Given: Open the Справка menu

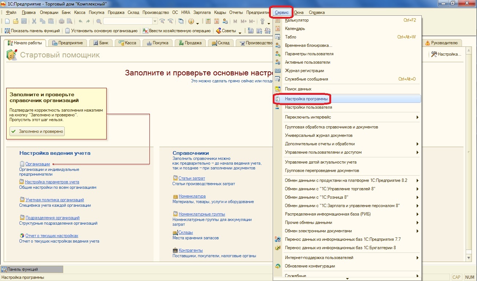Looking at the screenshot, I should coord(317,12).
